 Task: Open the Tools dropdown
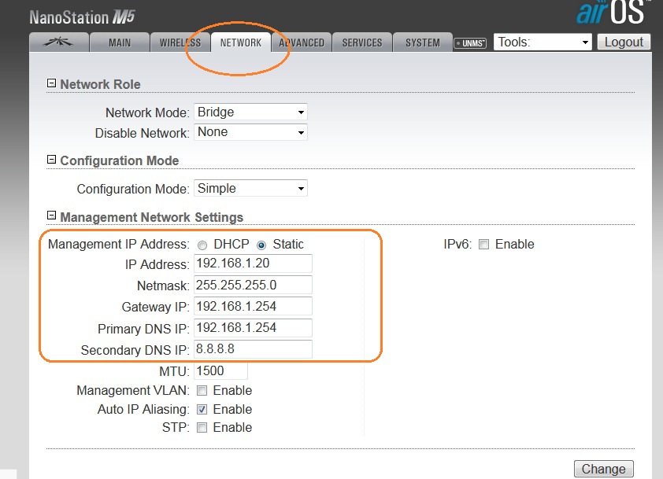(543, 42)
